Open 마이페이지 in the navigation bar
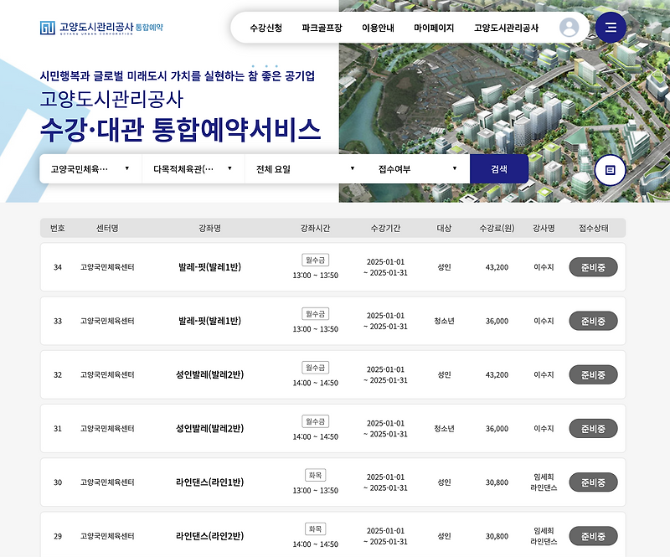670x557 pixels. click(x=435, y=26)
